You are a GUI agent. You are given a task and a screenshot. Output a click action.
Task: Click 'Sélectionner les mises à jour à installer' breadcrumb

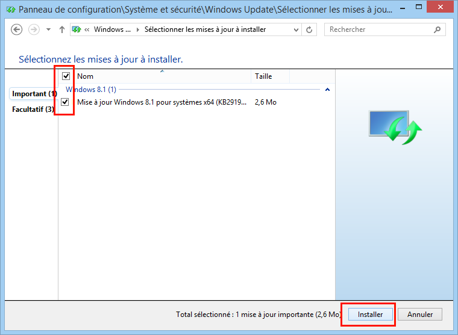click(205, 29)
